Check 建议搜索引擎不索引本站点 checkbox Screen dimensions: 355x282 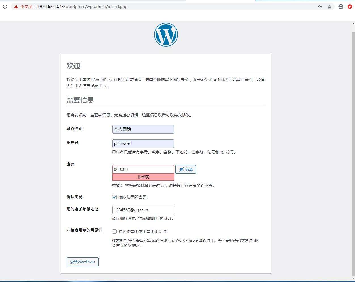click(x=114, y=232)
